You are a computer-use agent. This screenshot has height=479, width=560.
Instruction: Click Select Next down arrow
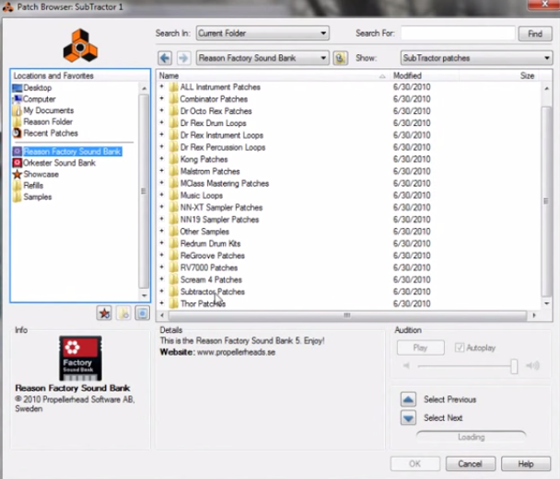pos(408,417)
